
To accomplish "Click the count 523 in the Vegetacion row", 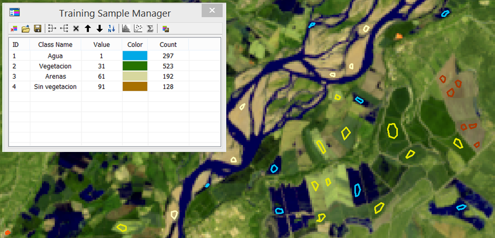I will pyautogui.click(x=168, y=66).
